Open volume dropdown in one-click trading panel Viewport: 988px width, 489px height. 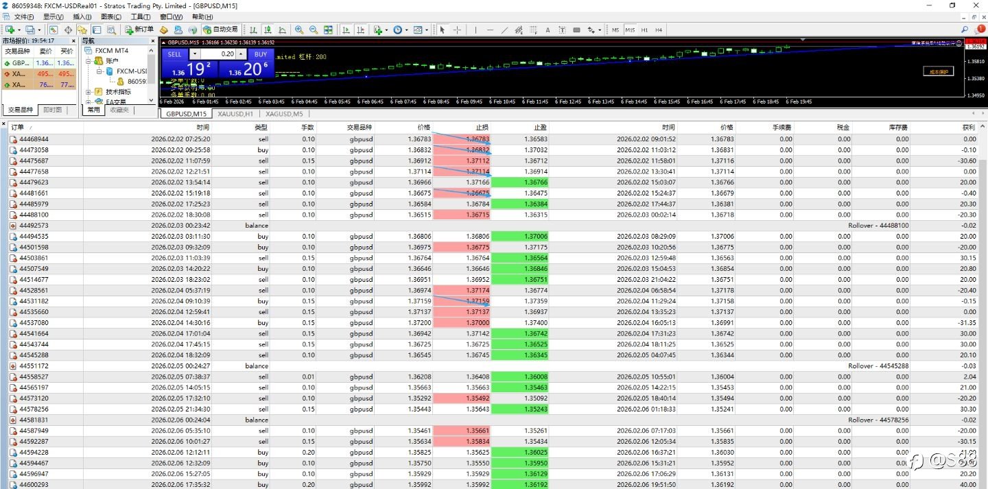pos(194,54)
